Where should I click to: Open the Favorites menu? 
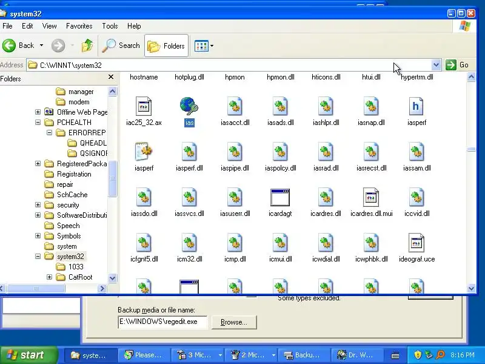(79, 26)
